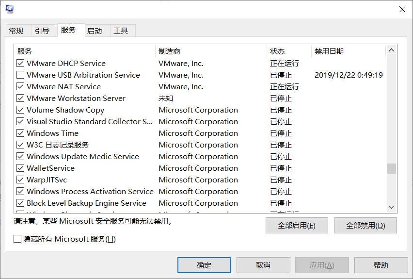Viewport: 413px width, 279px height.
Task: Open help with 帮助 button
Action: pyautogui.click(x=381, y=265)
